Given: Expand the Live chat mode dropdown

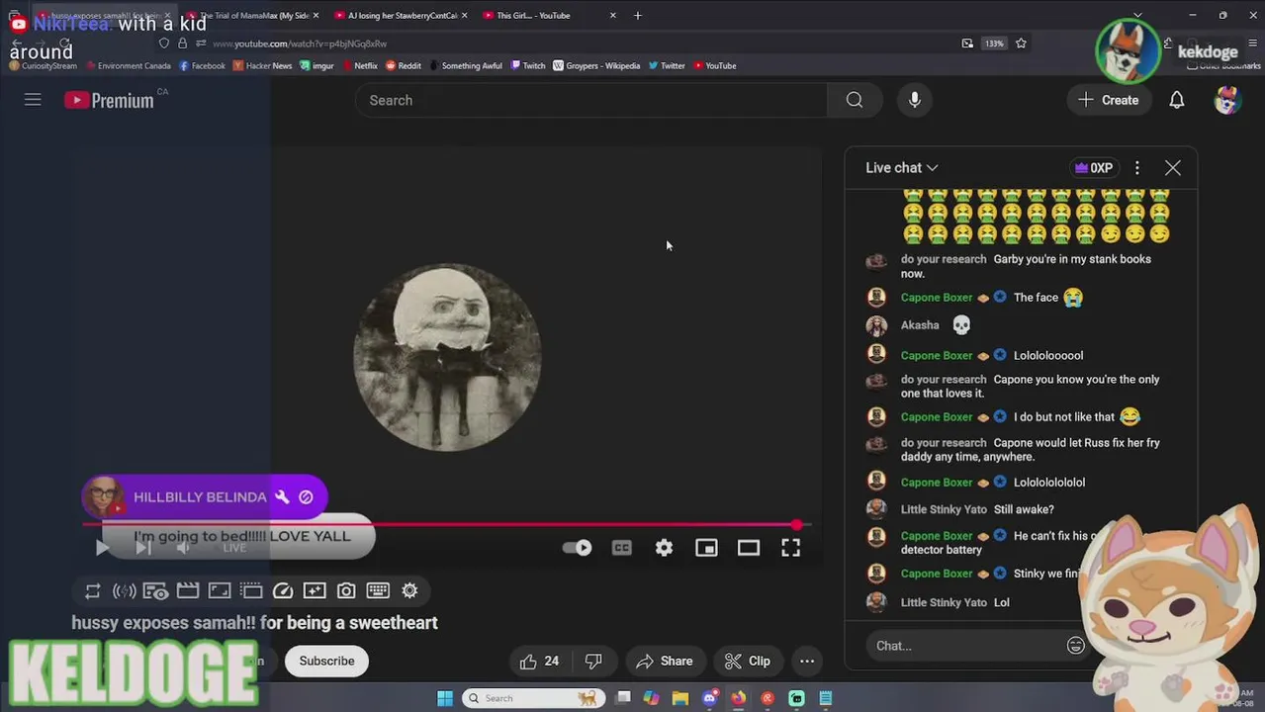Looking at the screenshot, I should [x=901, y=168].
